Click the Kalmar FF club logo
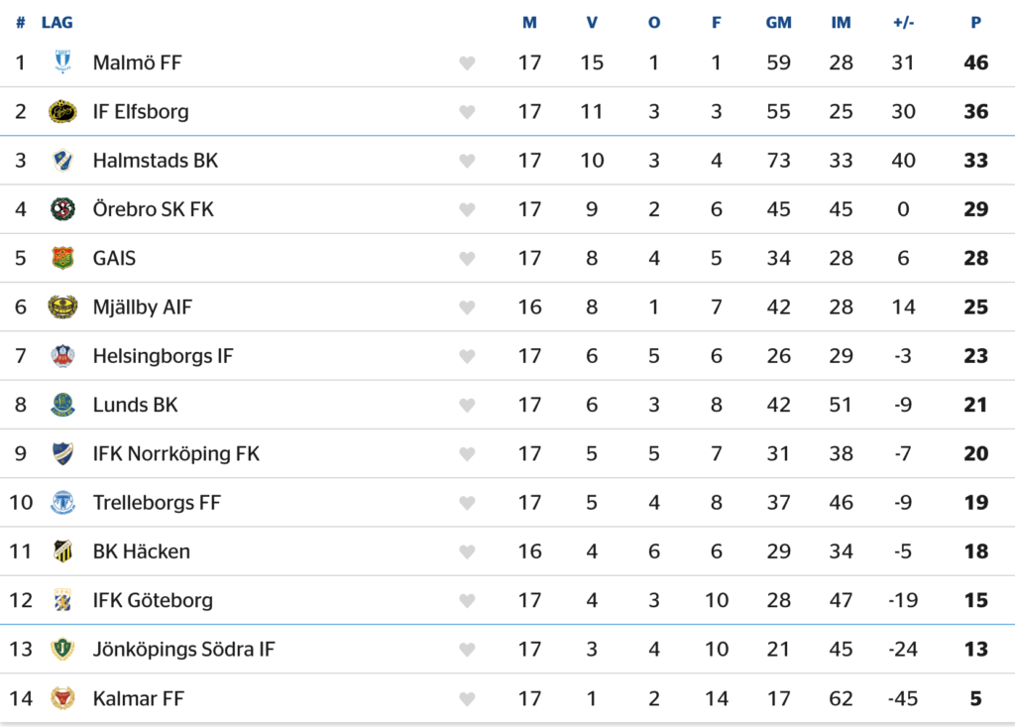The width and height of the screenshot is (1015, 727). pyautogui.click(x=62, y=698)
